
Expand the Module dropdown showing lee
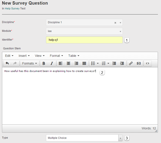click(x=84, y=31)
